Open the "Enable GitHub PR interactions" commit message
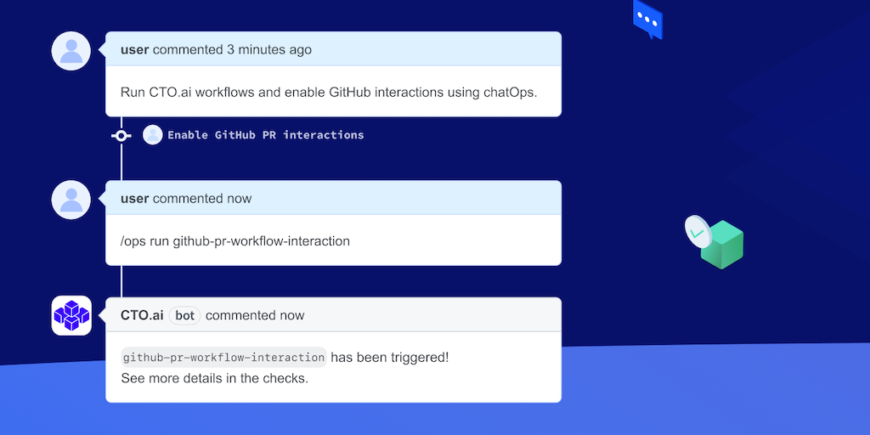870x435 pixels. 265,135
